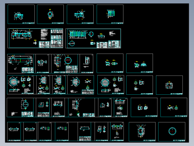Select the second diamond-outlined tube sheet drawing

pyautogui.click(x=111, y=85)
